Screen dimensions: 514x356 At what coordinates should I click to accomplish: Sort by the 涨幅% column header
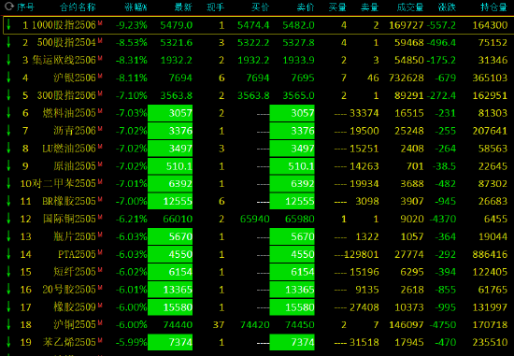[x=136, y=7]
